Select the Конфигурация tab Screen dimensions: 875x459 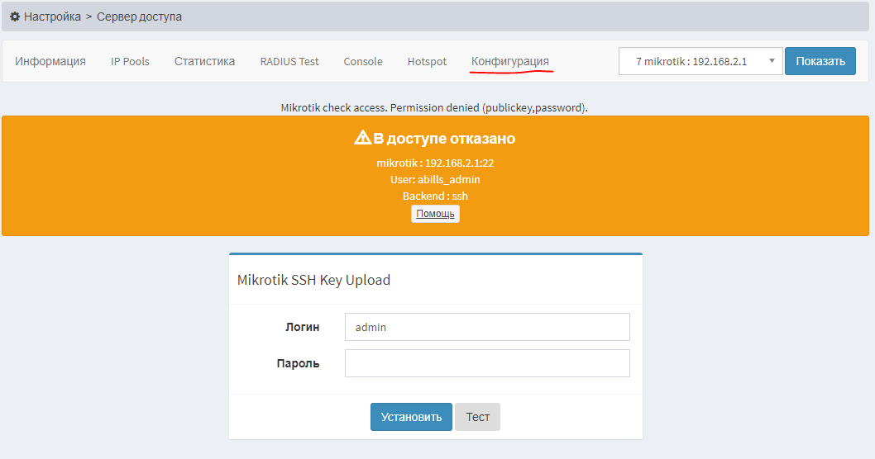click(x=510, y=61)
